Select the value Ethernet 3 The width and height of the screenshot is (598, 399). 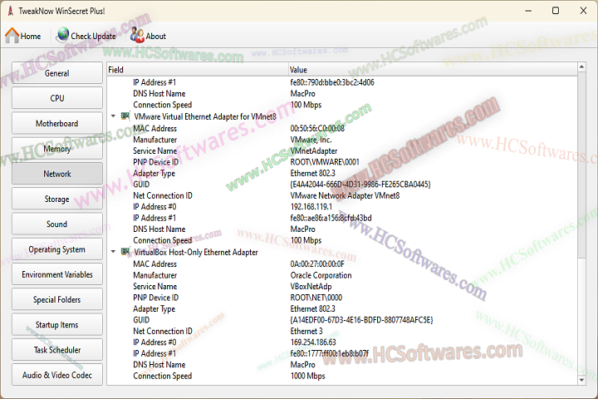[306, 331]
